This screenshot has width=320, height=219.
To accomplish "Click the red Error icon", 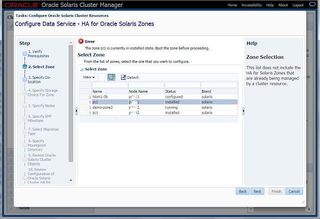I will coord(81,41).
